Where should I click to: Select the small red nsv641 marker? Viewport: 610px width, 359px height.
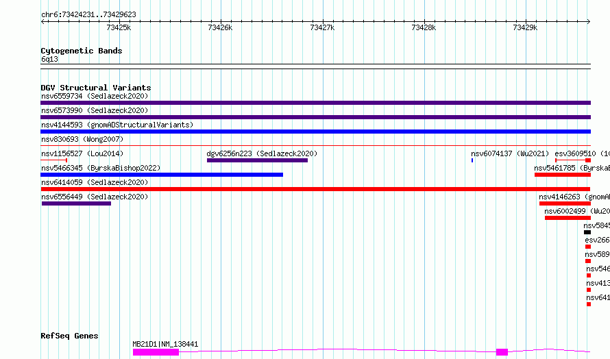point(589,304)
